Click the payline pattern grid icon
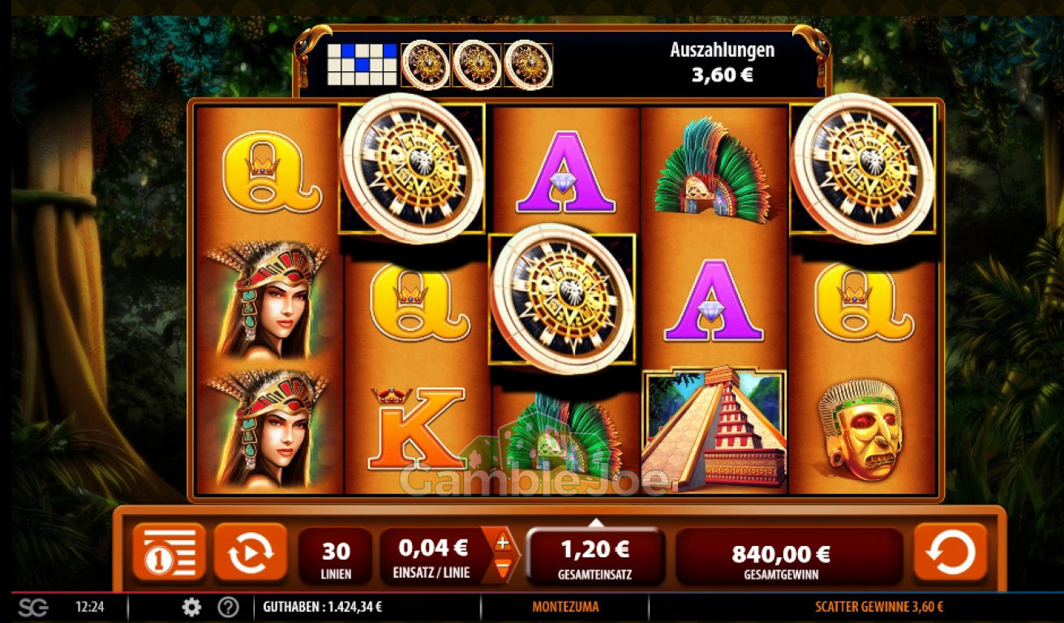This screenshot has height=623, width=1064. point(362,65)
